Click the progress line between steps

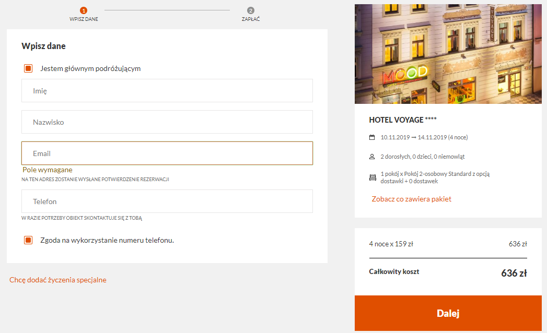[x=167, y=10]
